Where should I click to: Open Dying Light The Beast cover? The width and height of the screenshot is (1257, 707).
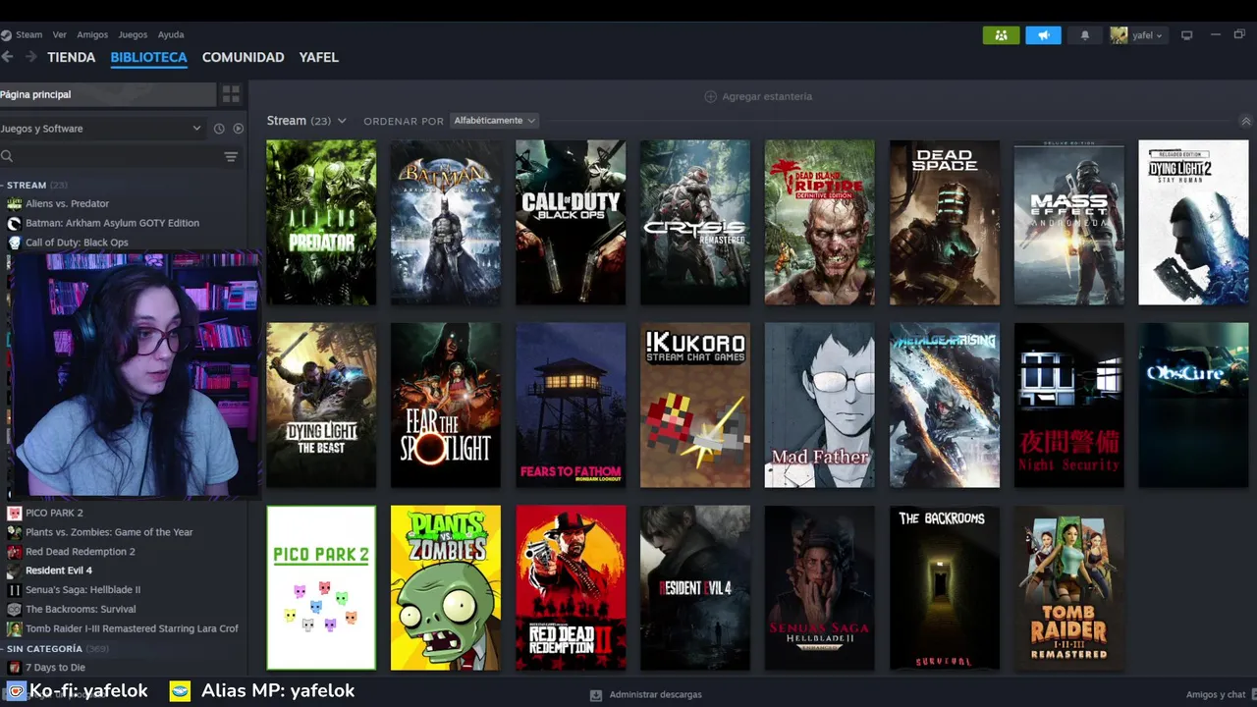321,405
